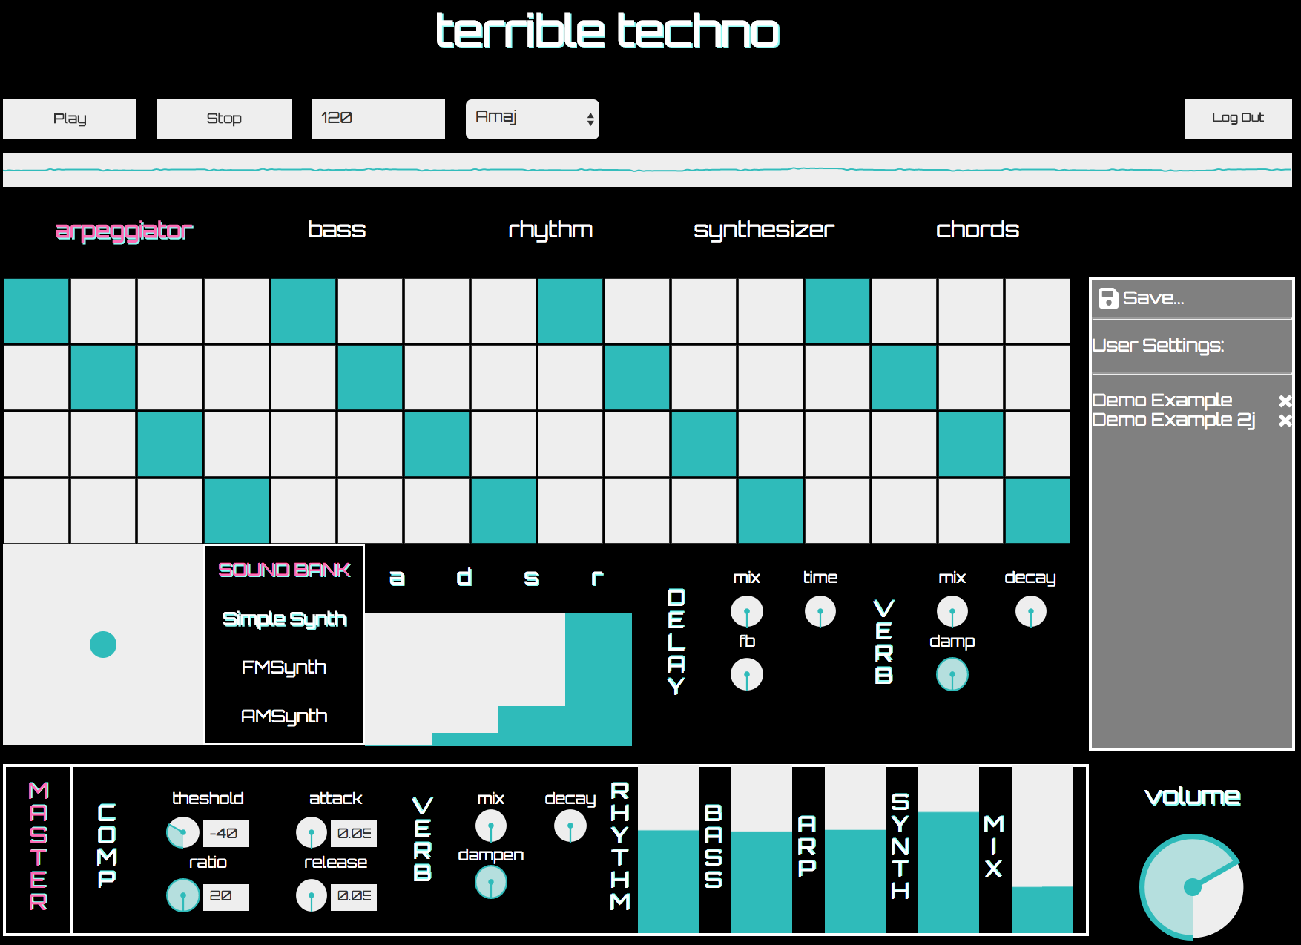Click the Save floppy disk icon
1301x945 pixels.
click(x=1108, y=298)
